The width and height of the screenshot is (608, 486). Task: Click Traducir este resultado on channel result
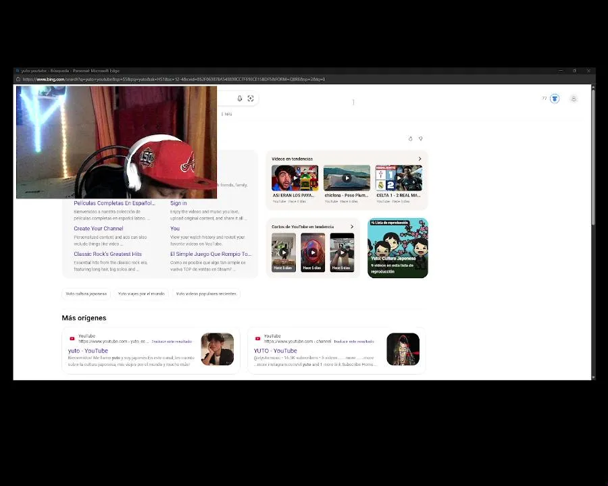coord(353,342)
